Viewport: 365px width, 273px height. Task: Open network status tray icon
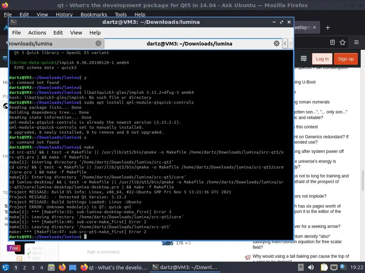point(334,267)
